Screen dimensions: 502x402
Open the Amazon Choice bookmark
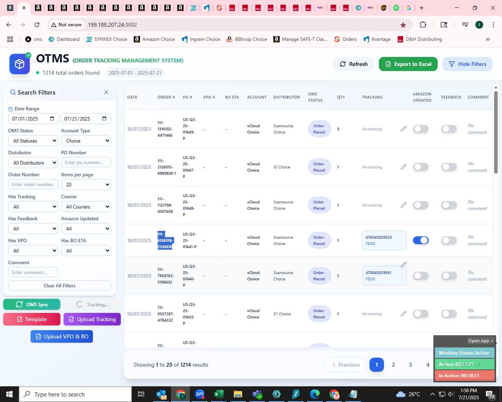point(154,39)
